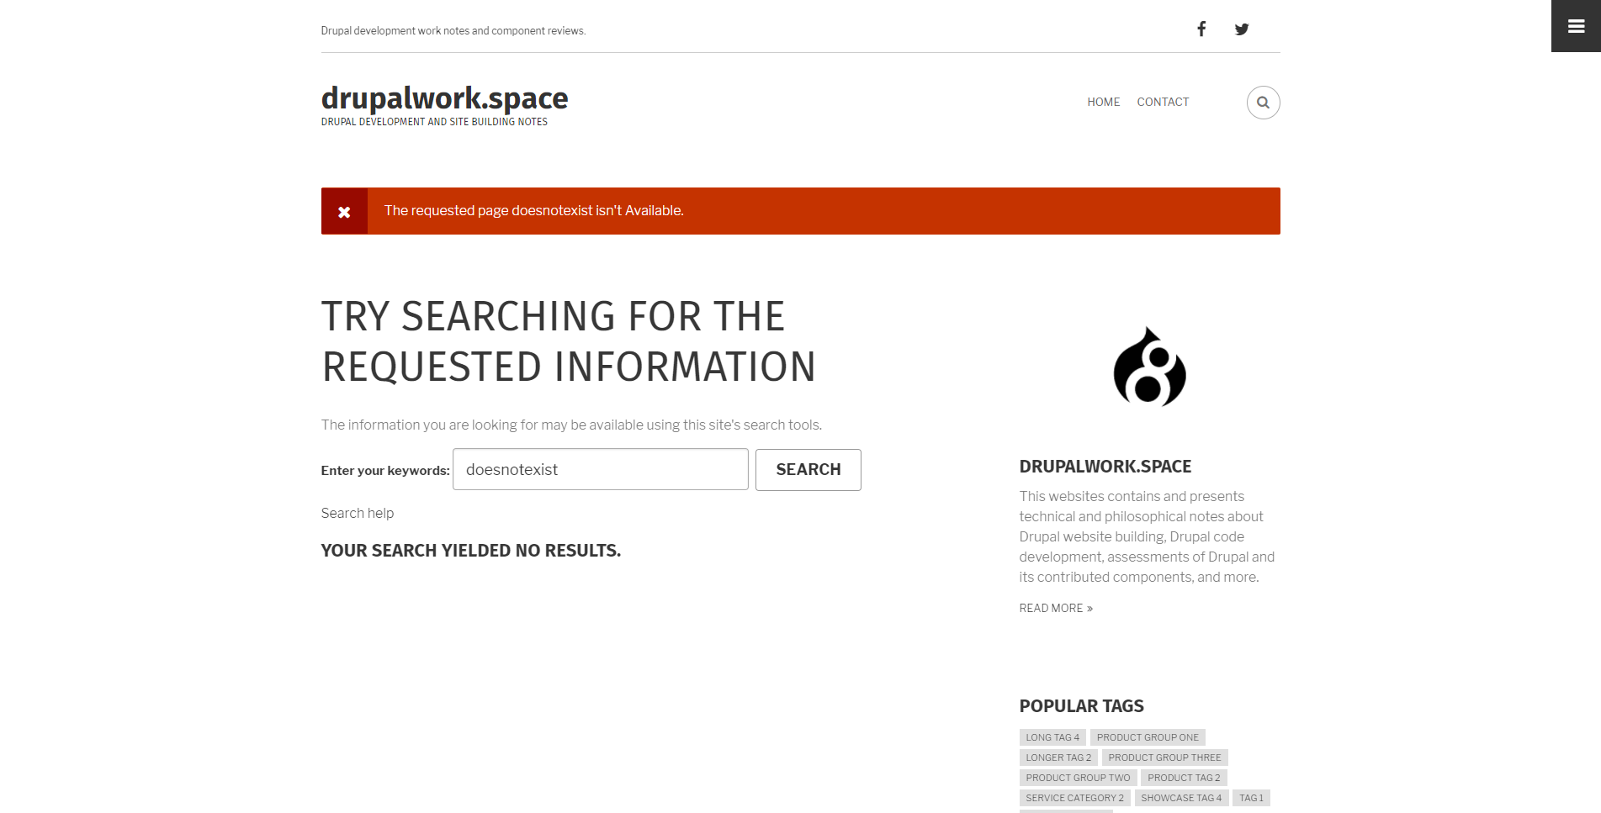Click the error X icon in red banner
Image resolution: width=1601 pixels, height=813 pixels.
344,212
